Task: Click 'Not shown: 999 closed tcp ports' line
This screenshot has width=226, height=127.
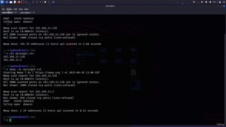Action: tap(38, 98)
